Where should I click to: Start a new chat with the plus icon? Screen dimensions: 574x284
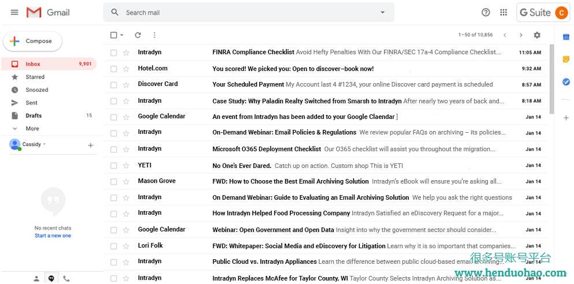tap(91, 145)
